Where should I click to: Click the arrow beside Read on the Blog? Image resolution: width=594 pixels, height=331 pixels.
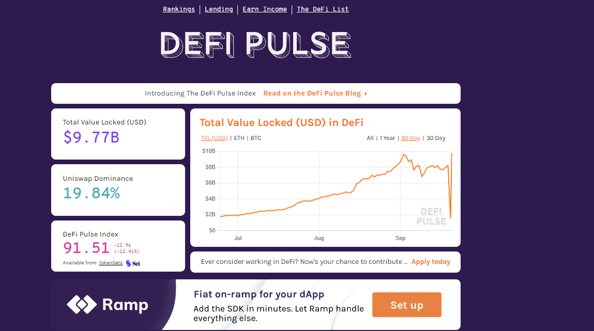365,93
